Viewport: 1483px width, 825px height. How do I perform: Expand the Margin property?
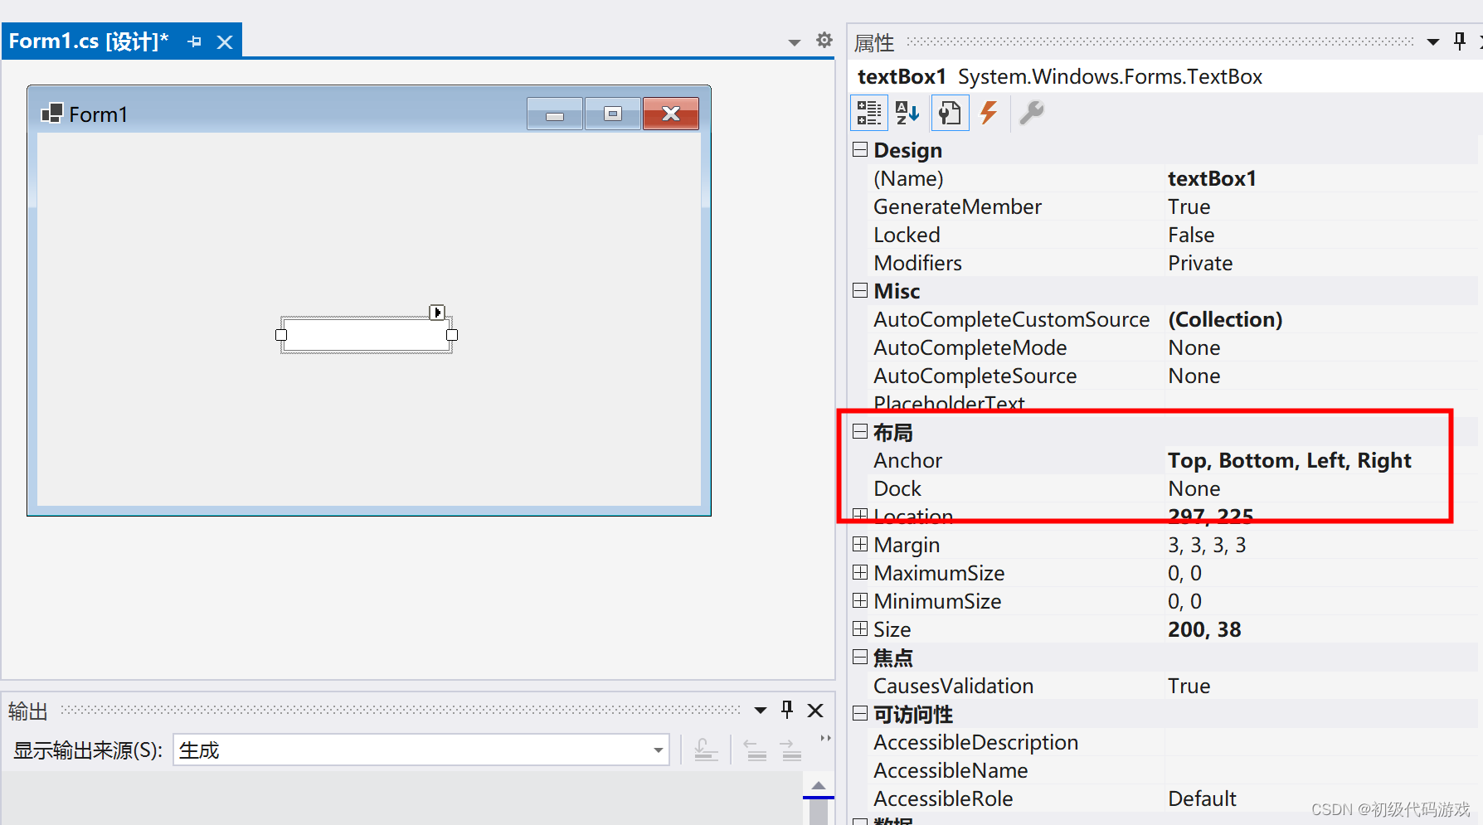860,545
